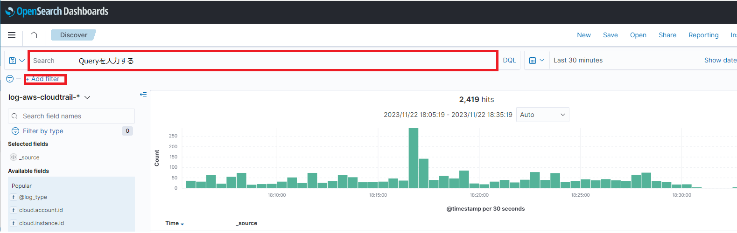The width and height of the screenshot is (737, 233).
Task: Click the _source column header
Action: pos(246,223)
